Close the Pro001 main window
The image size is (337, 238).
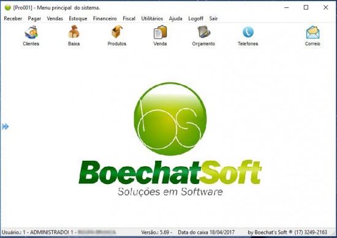pos(325,7)
